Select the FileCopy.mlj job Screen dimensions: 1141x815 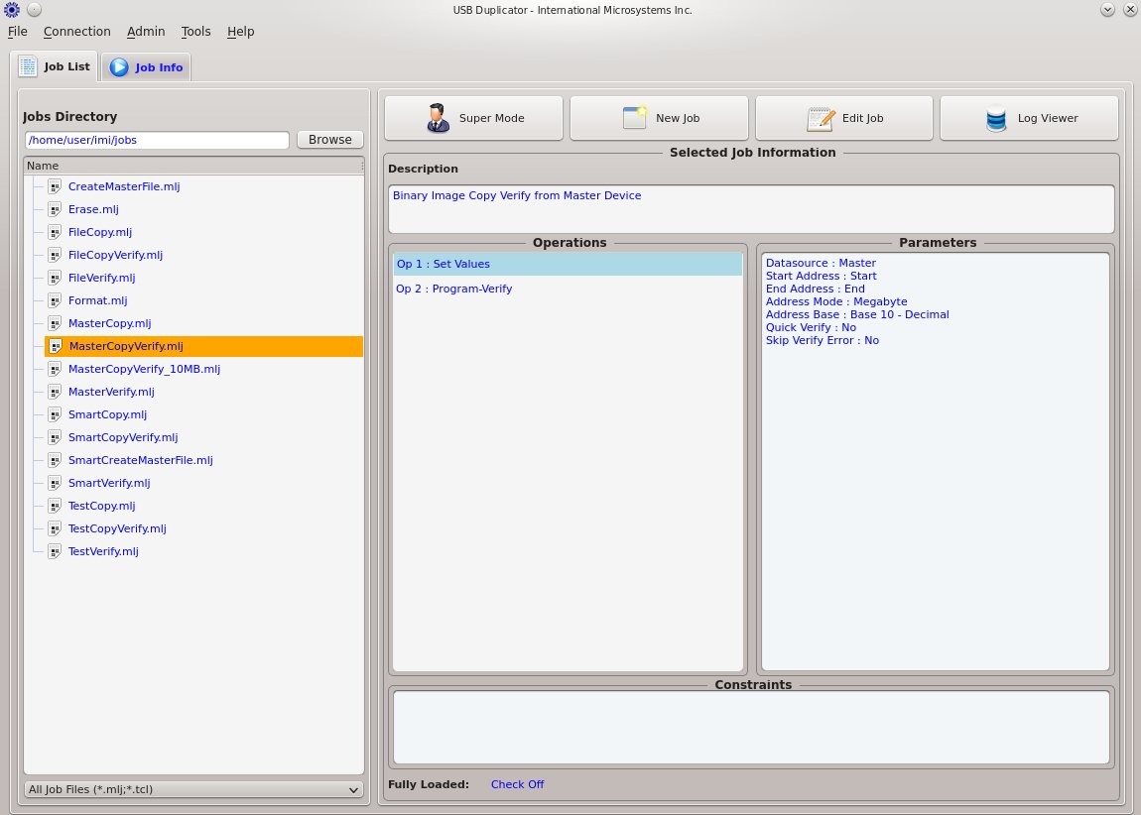click(99, 232)
